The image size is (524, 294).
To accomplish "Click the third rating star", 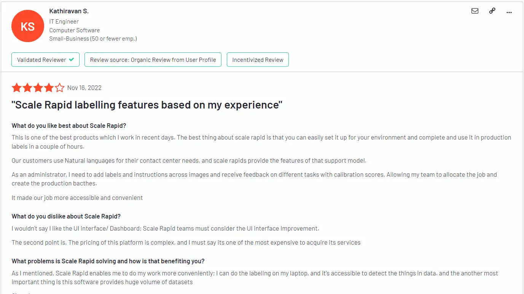I will click(x=38, y=88).
